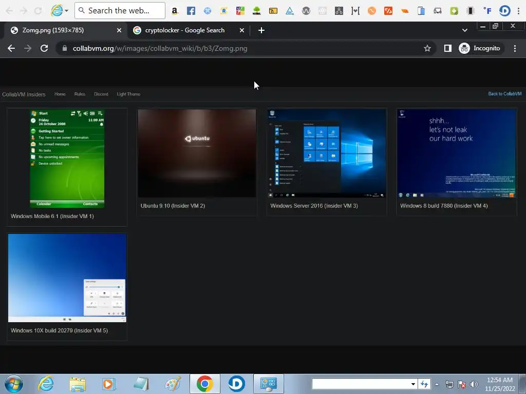This screenshot has height=394, width=526.
Task: Click the blue D icon in top toolbar
Action: [x=504, y=11]
